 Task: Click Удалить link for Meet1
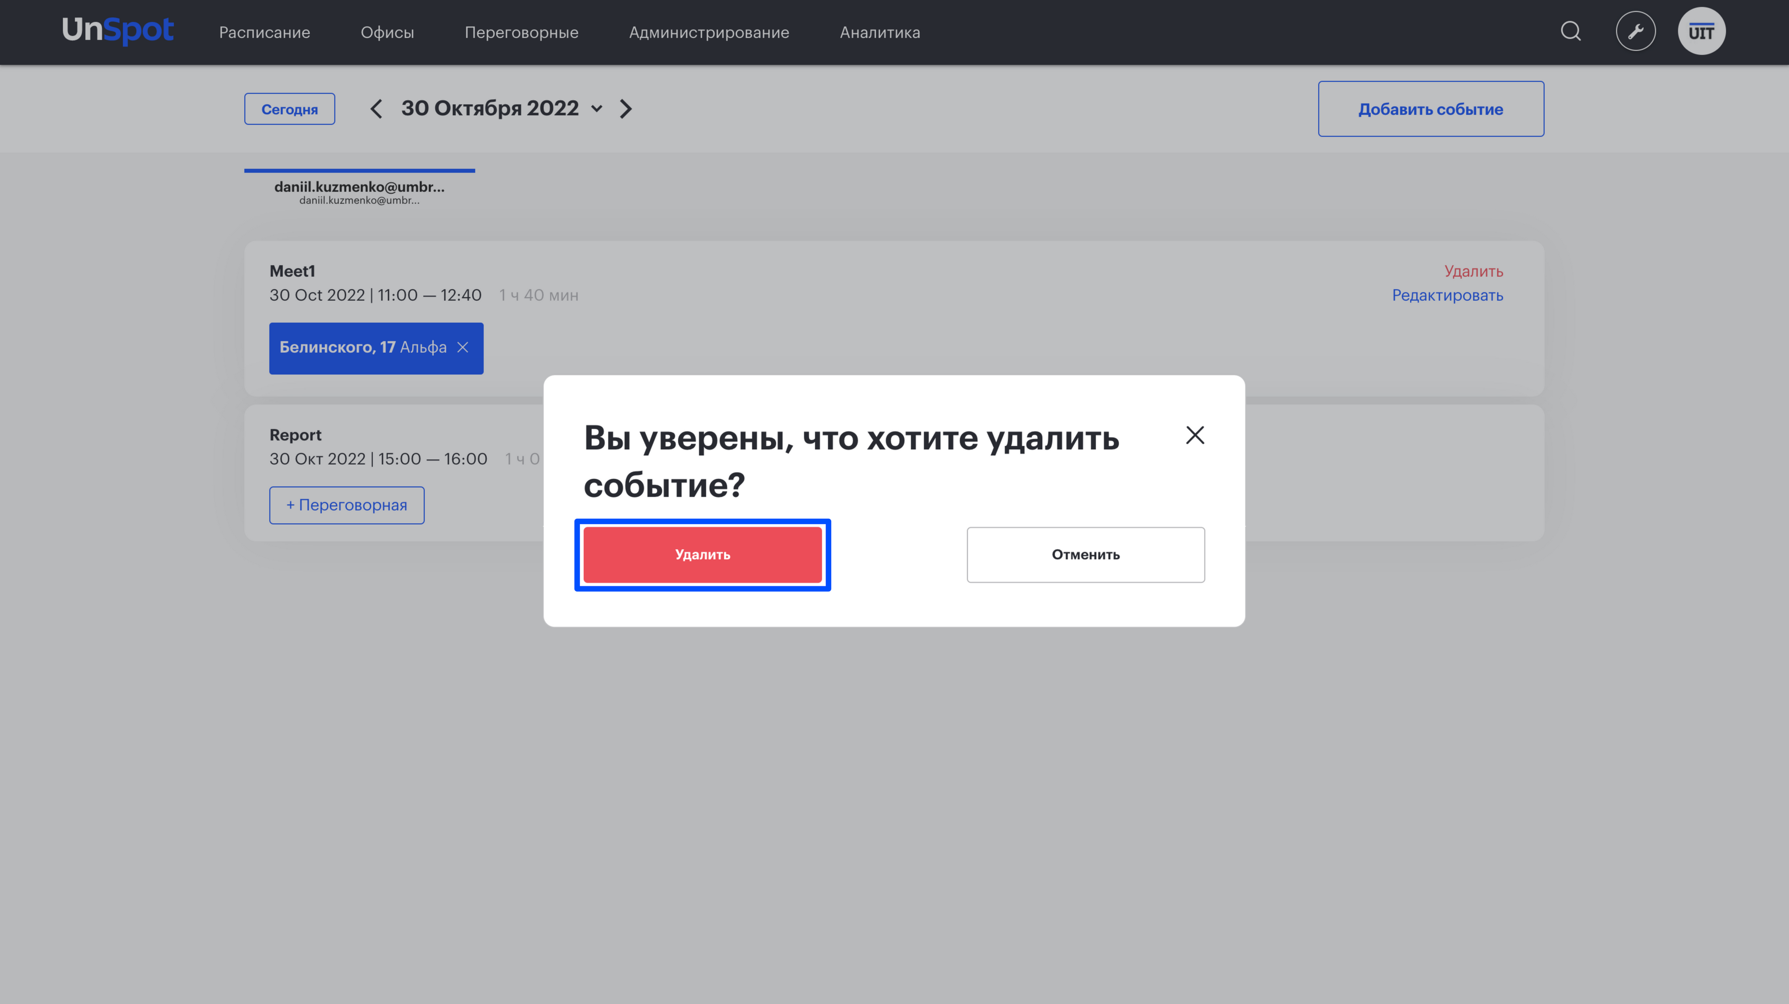click(1474, 271)
